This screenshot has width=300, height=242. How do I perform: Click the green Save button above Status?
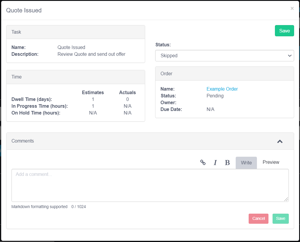[x=284, y=31]
